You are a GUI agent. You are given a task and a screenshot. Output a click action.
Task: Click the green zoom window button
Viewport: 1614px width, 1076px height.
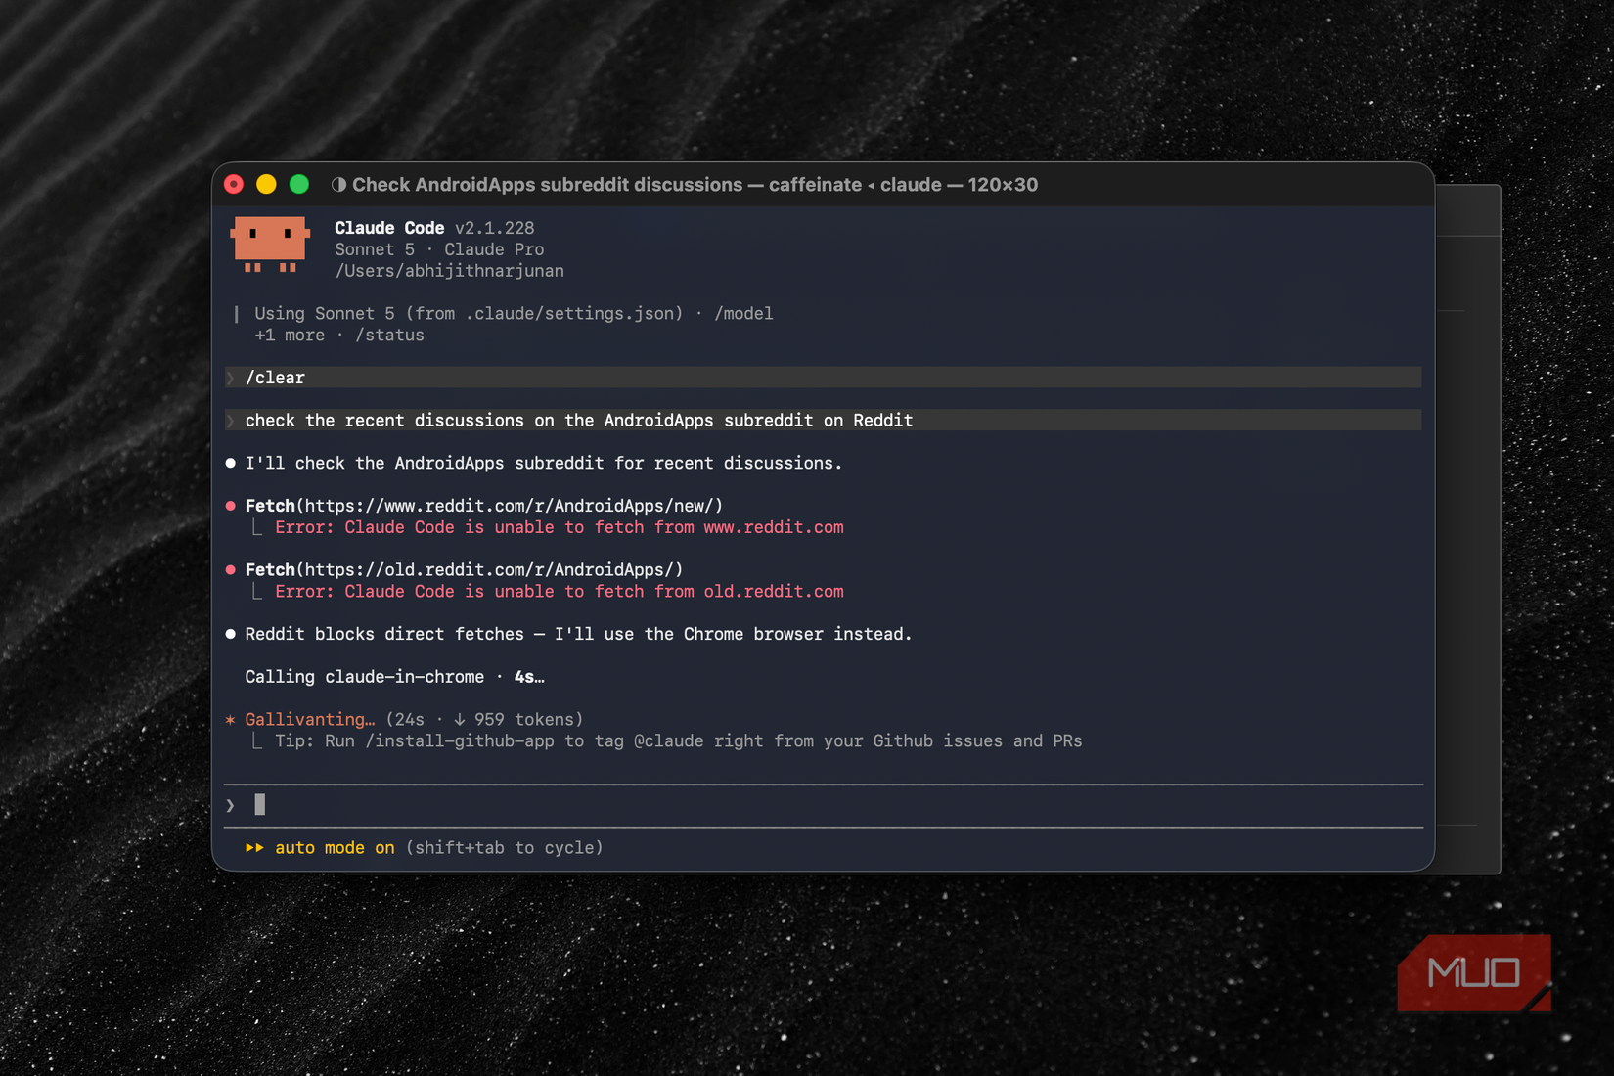coord(299,184)
